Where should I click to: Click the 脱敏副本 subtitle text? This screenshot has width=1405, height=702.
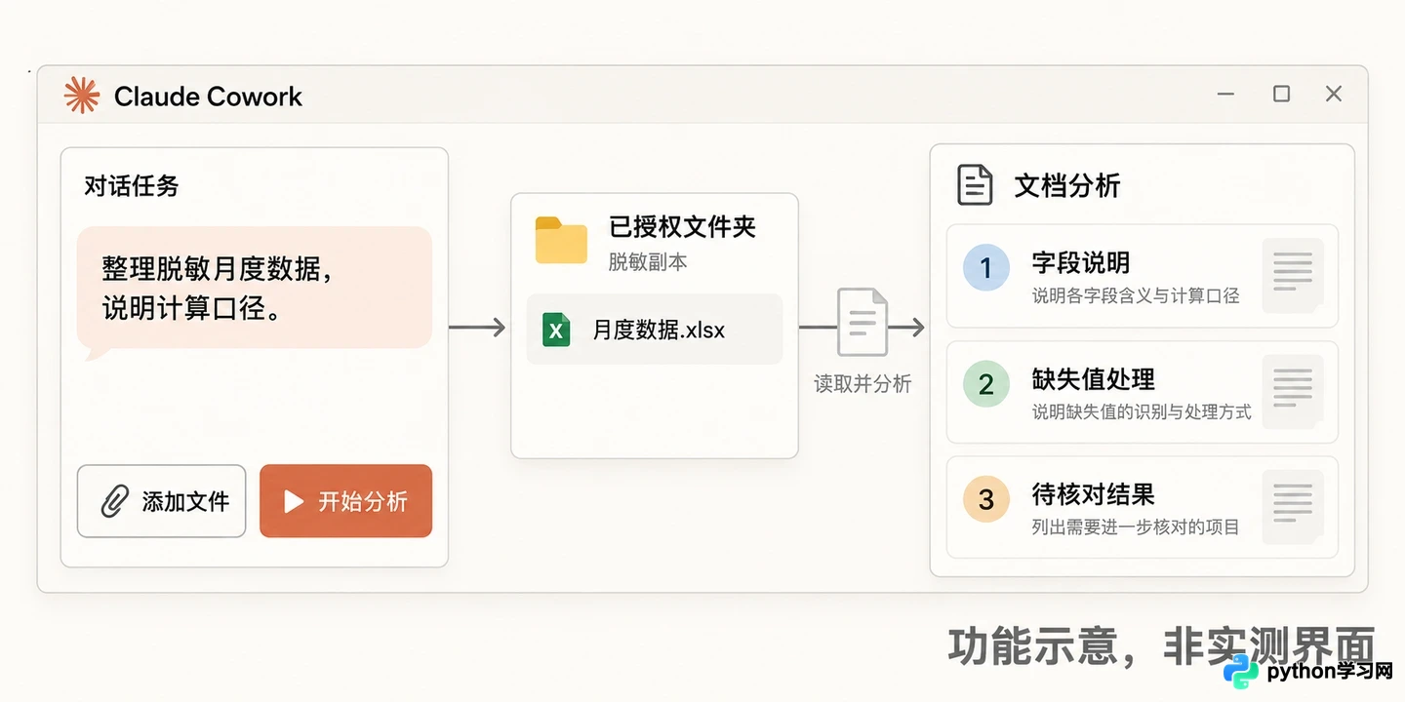tap(648, 262)
